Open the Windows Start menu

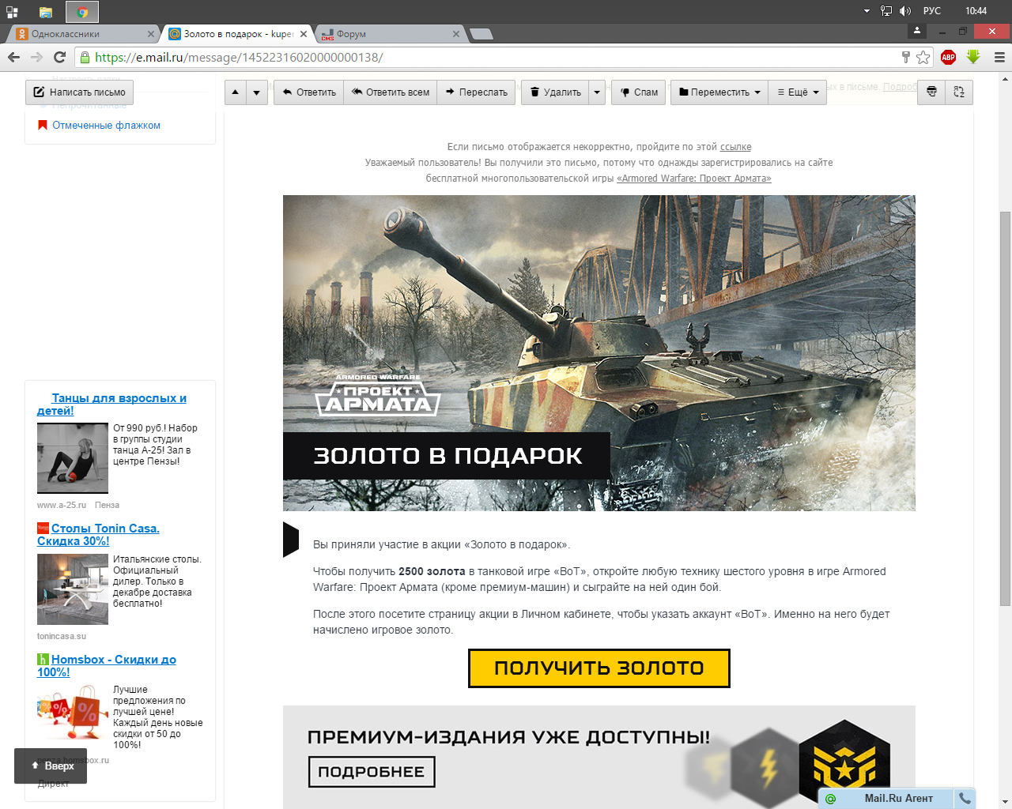12,11
